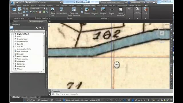Open the Correggi tool
Viewport: 183px width, 103px height.
[94, 11]
